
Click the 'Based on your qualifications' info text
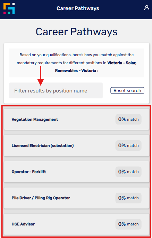(77, 63)
